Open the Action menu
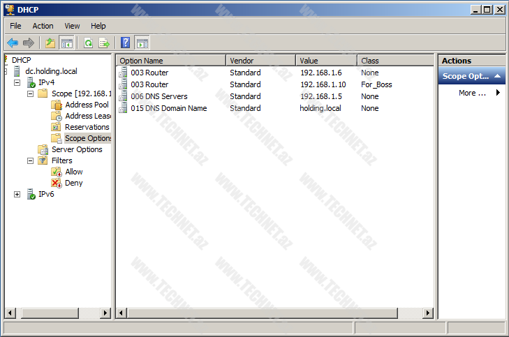Screen dimensions: 509x337 tap(43, 26)
